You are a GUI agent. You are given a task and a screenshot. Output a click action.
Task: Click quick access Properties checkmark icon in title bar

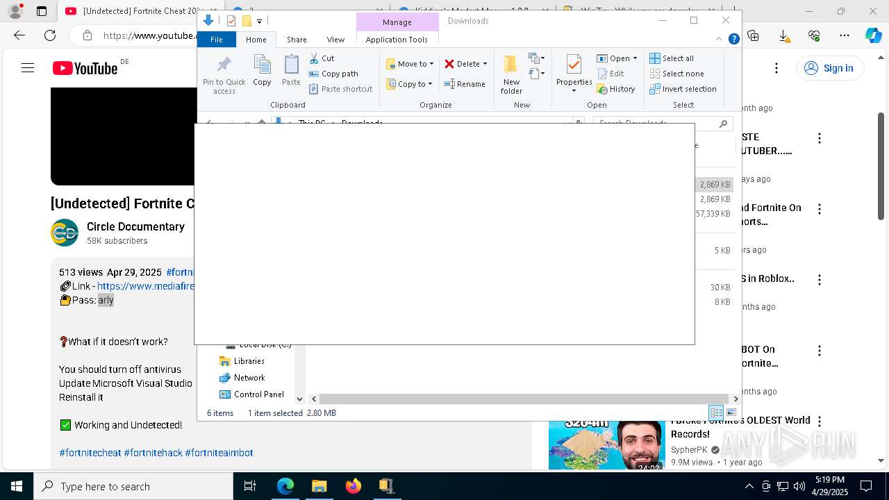click(x=231, y=21)
